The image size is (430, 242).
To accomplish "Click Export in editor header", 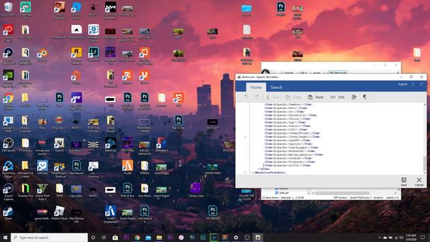I will [x=402, y=84].
